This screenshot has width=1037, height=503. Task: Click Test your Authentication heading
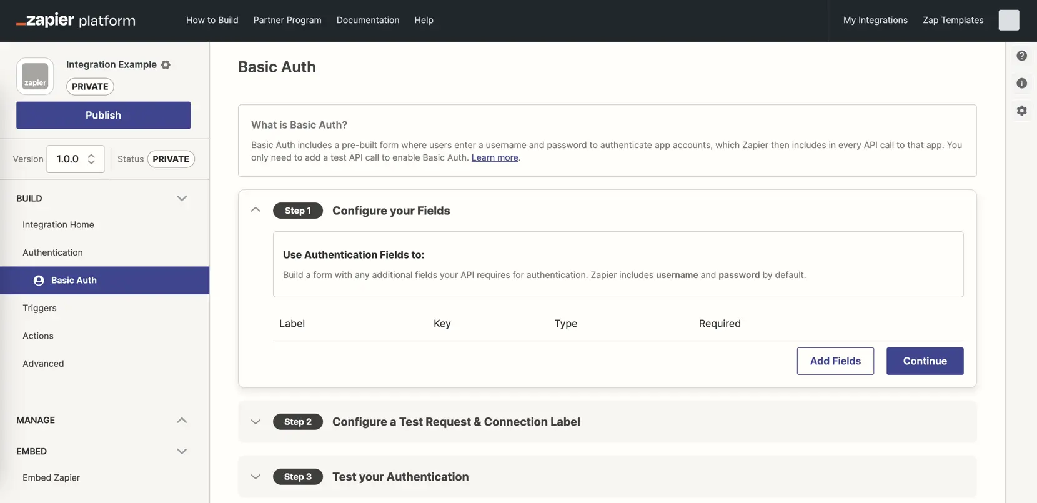400,477
